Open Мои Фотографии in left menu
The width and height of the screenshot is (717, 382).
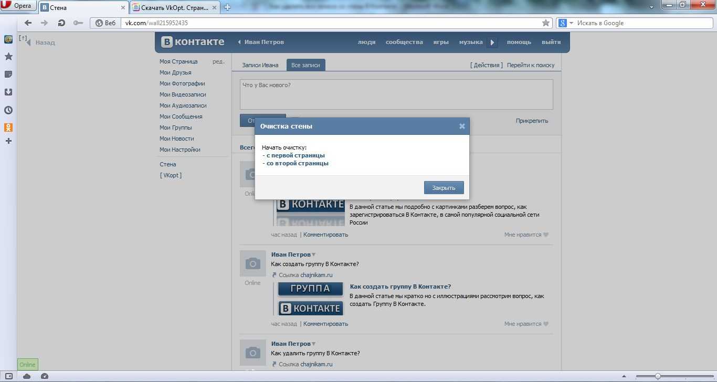click(x=182, y=83)
